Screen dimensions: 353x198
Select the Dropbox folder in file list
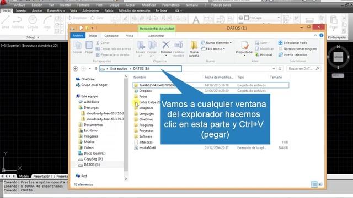pos(143,91)
